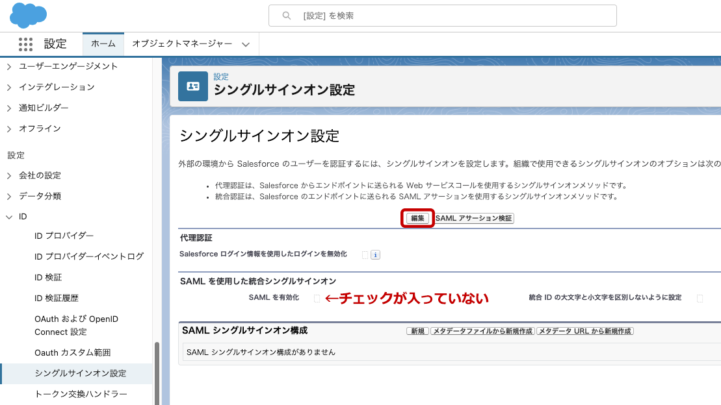Toggle the 統合 ID case-insensitive checkbox
Screen dimensions: 721x405
pos(700,299)
